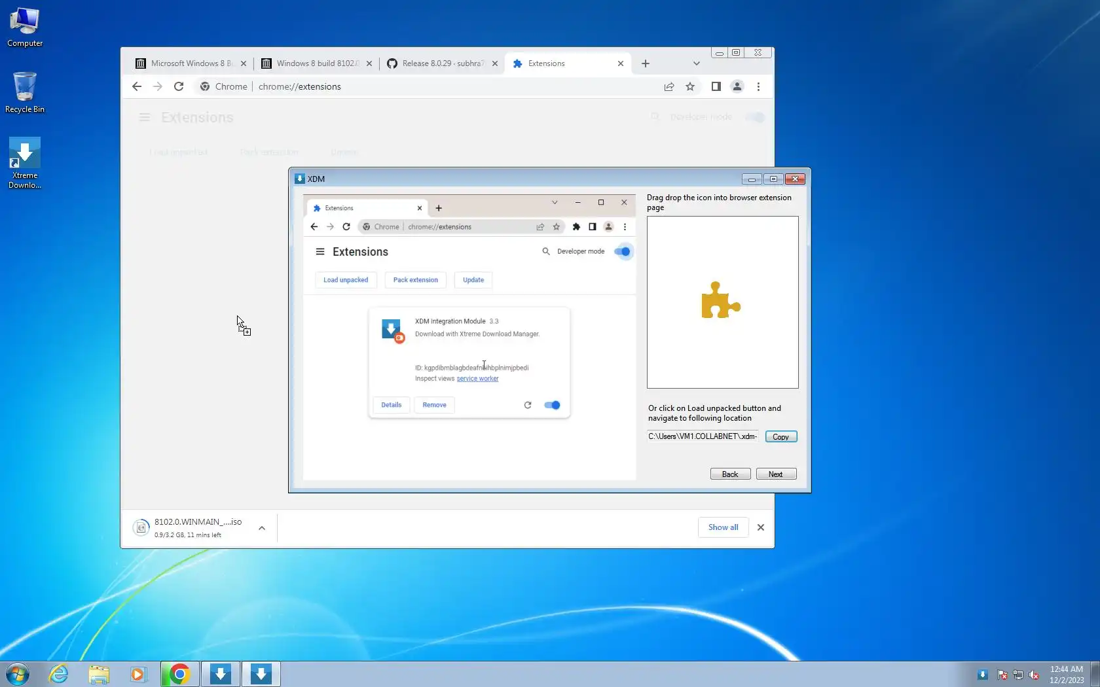Screen dimensions: 1100x687
Task: Open the Action Center flag in the system tray
Action: click(x=1002, y=675)
